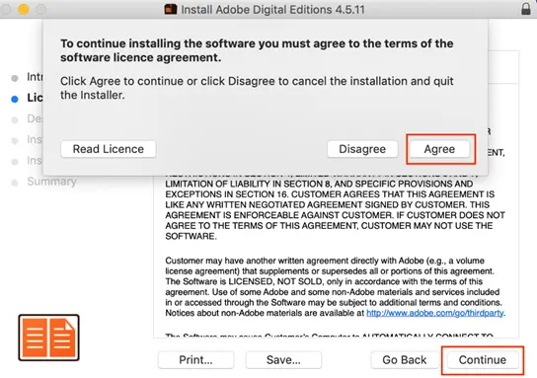Click the yellow minimize window button

[24, 9]
